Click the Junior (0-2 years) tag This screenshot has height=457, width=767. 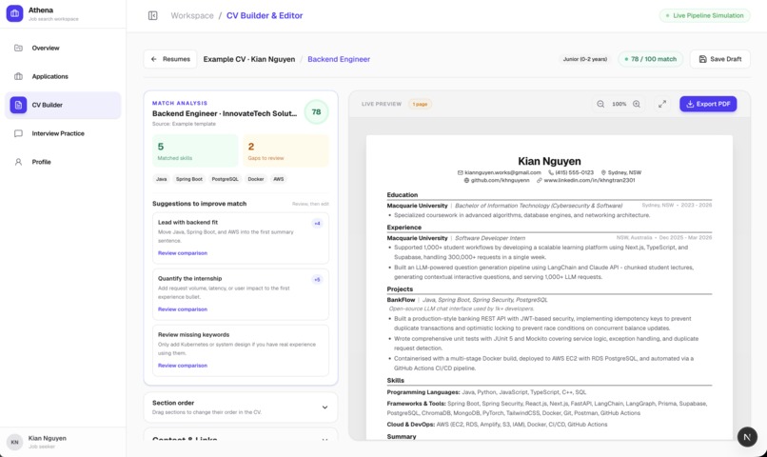click(x=585, y=59)
